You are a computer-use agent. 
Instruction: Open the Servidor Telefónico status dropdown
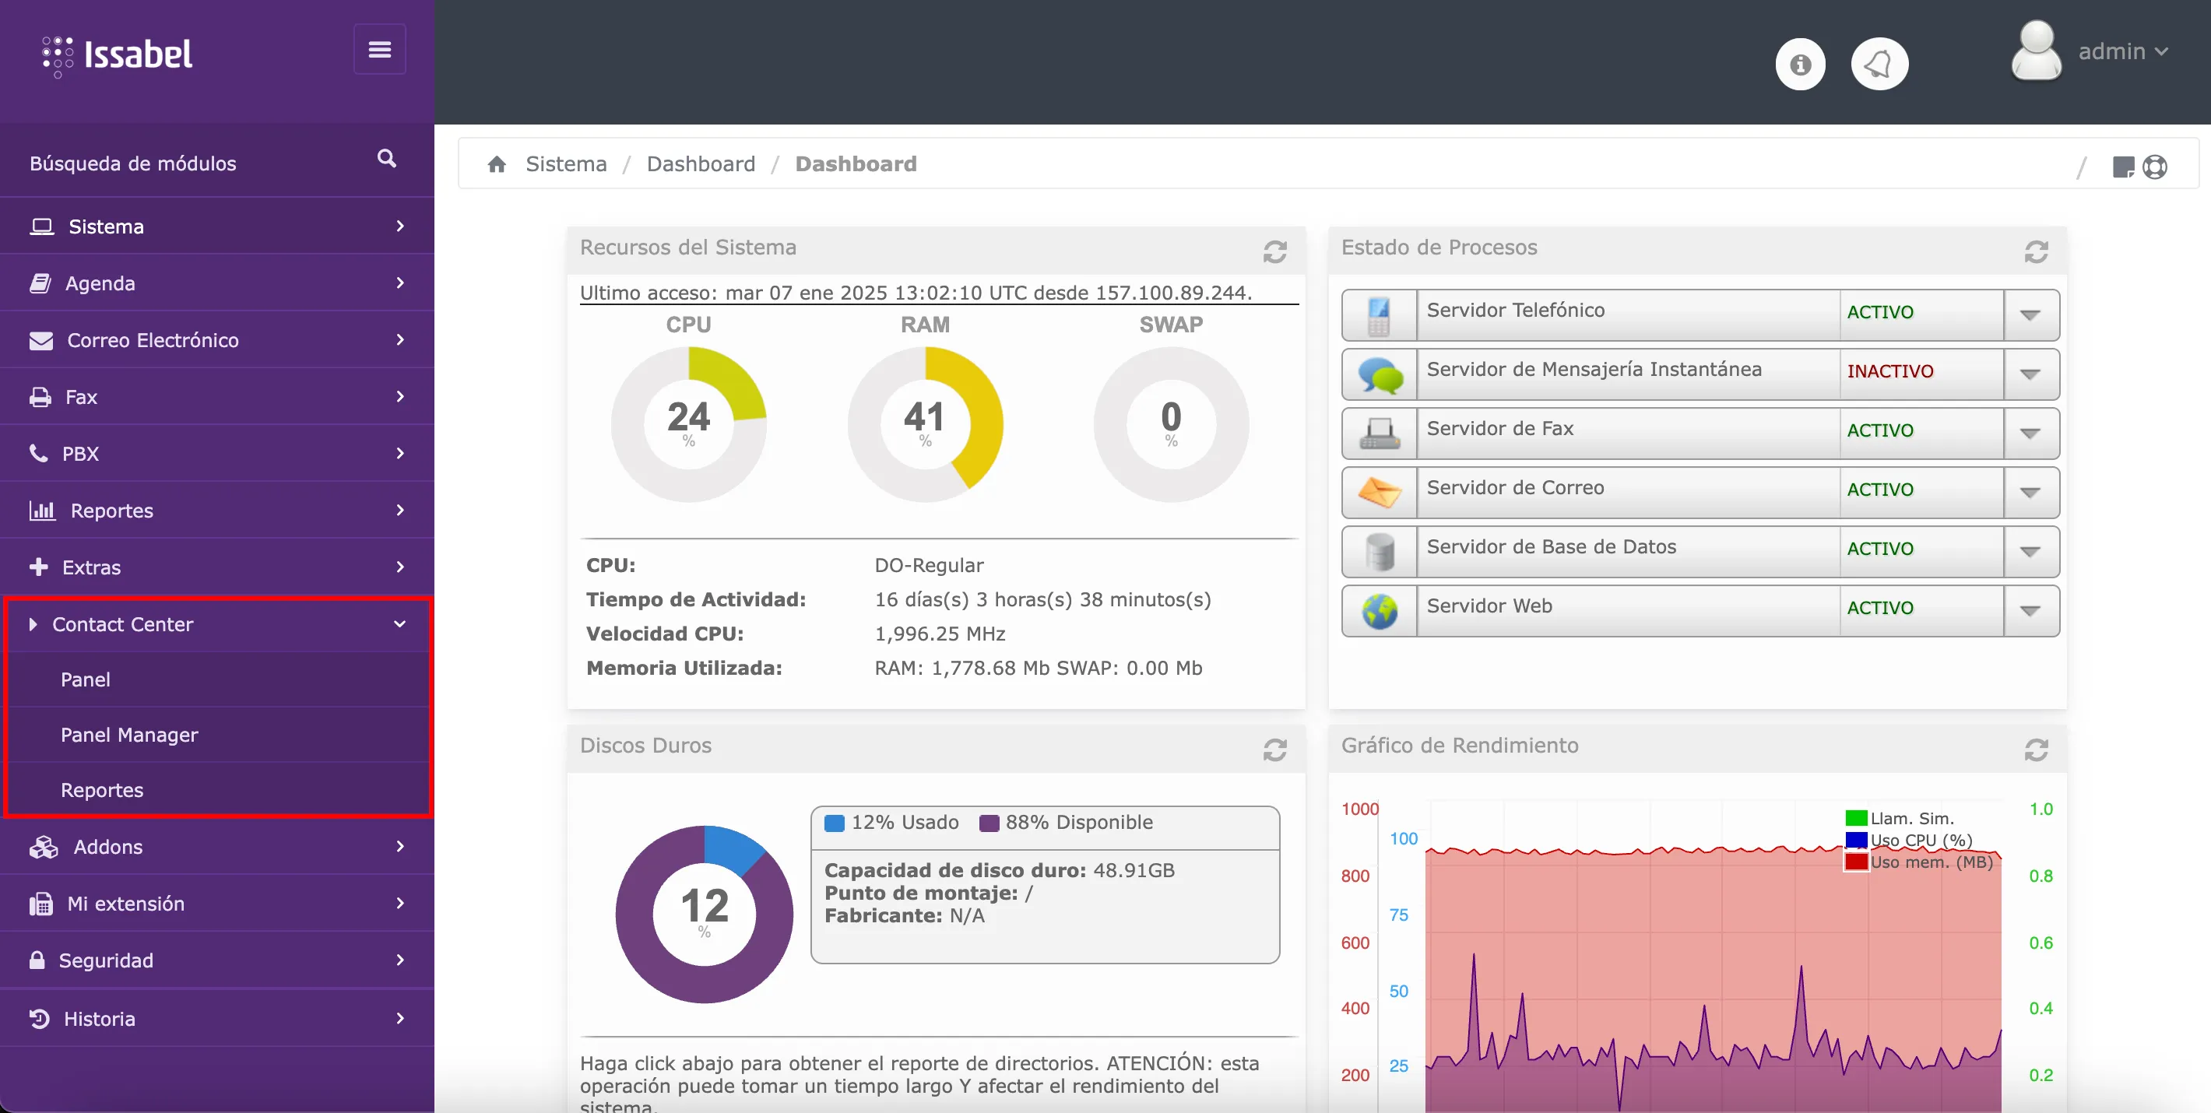pyautogui.click(x=2030, y=314)
